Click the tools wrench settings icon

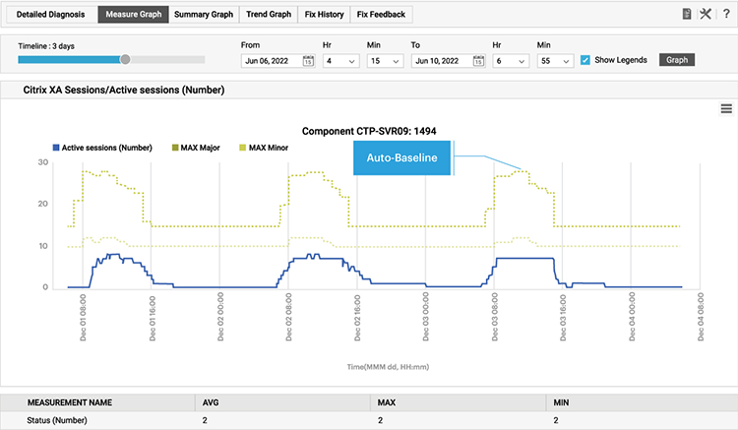[706, 14]
